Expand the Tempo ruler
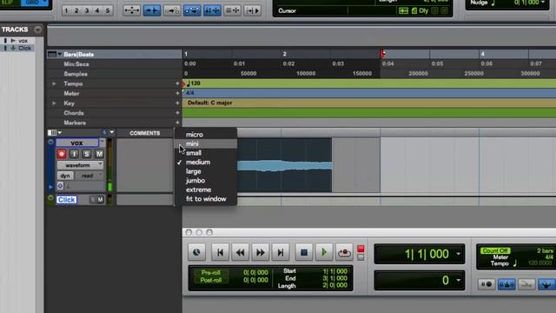 click(54, 83)
